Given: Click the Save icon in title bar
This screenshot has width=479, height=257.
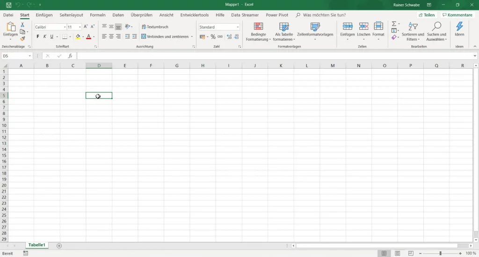Looking at the screenshot, I should (x=8, y=5).
